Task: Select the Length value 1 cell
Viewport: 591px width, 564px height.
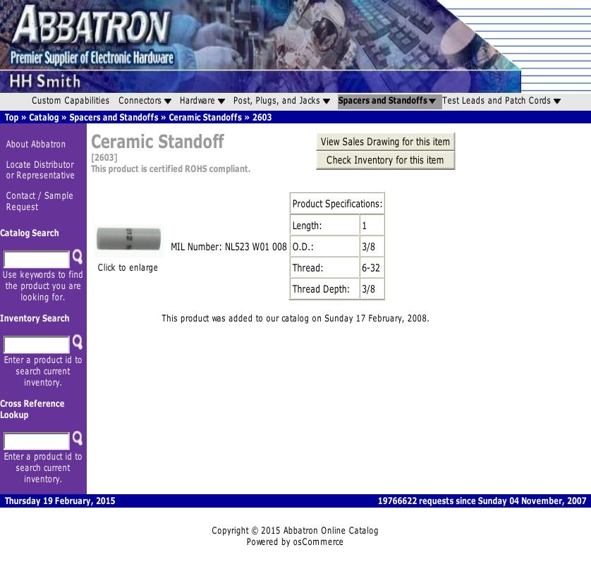Action: coord(372,226)
